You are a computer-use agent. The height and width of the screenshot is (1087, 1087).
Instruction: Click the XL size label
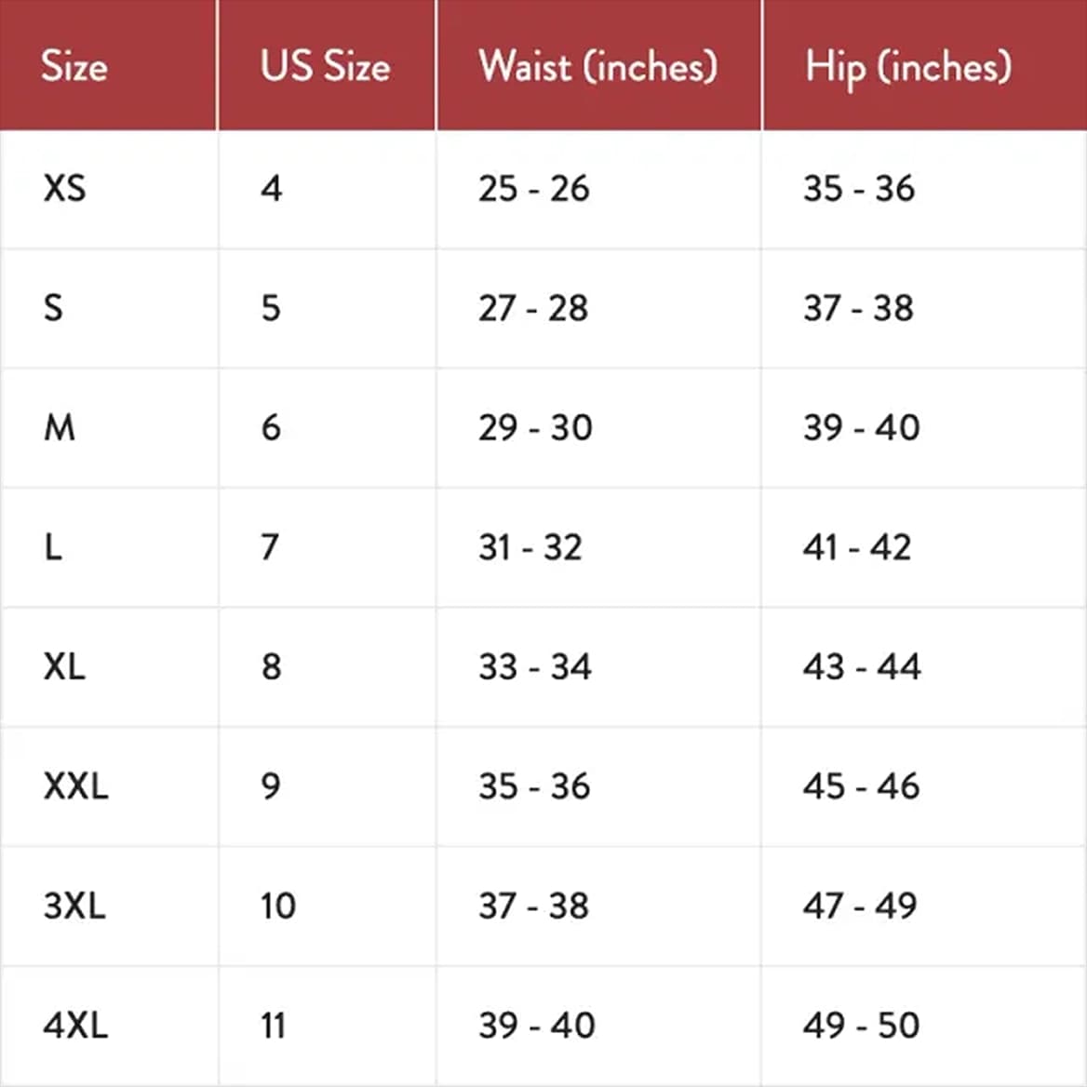pos(64,666)
